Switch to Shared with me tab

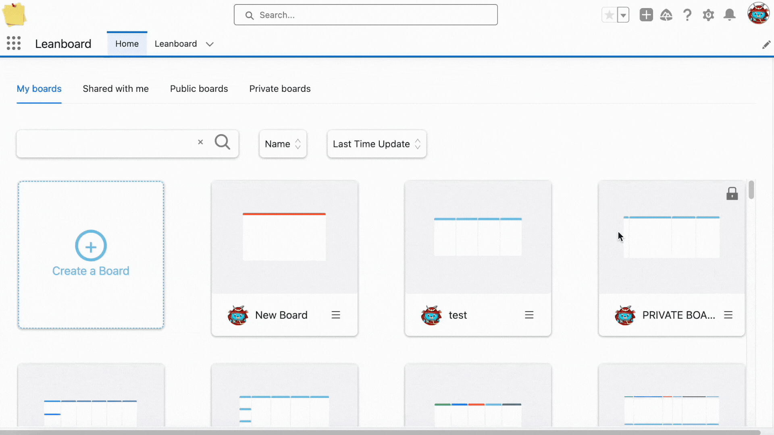116,89
